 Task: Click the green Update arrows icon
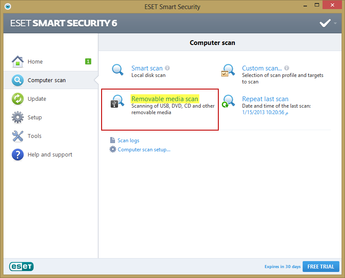click(x=18, y=99)
